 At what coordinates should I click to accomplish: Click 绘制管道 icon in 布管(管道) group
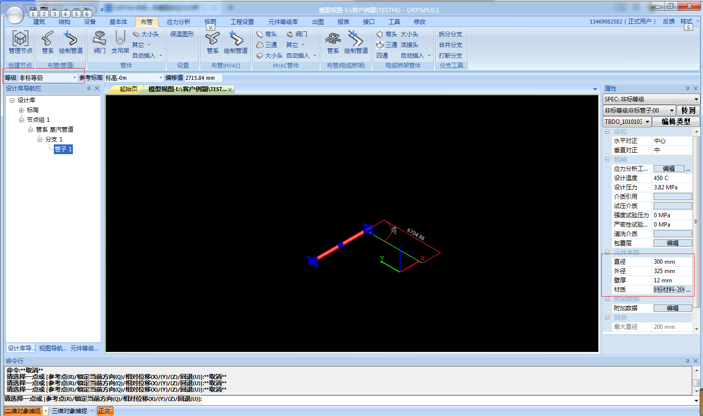(x=70, y=38)
